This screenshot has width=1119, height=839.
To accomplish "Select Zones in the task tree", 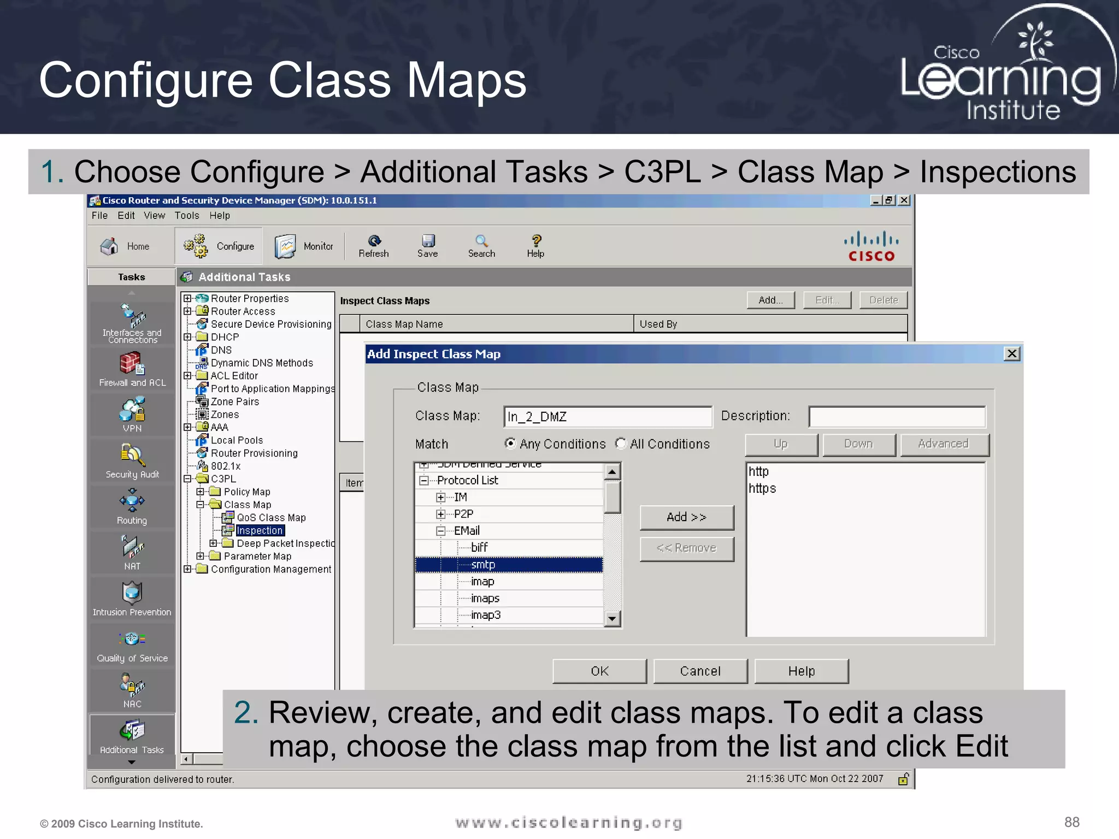I will point(225,415).
